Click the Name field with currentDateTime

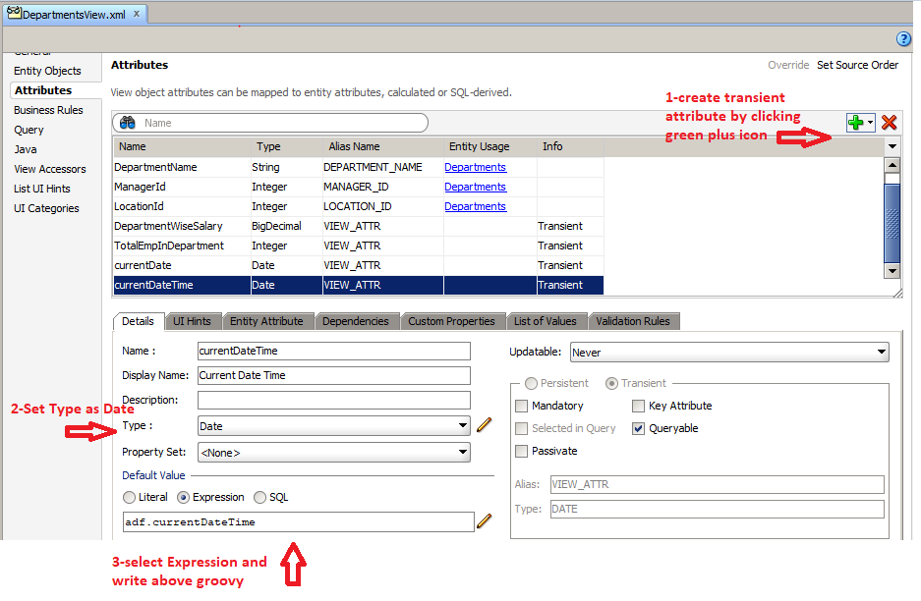[333, 351]
